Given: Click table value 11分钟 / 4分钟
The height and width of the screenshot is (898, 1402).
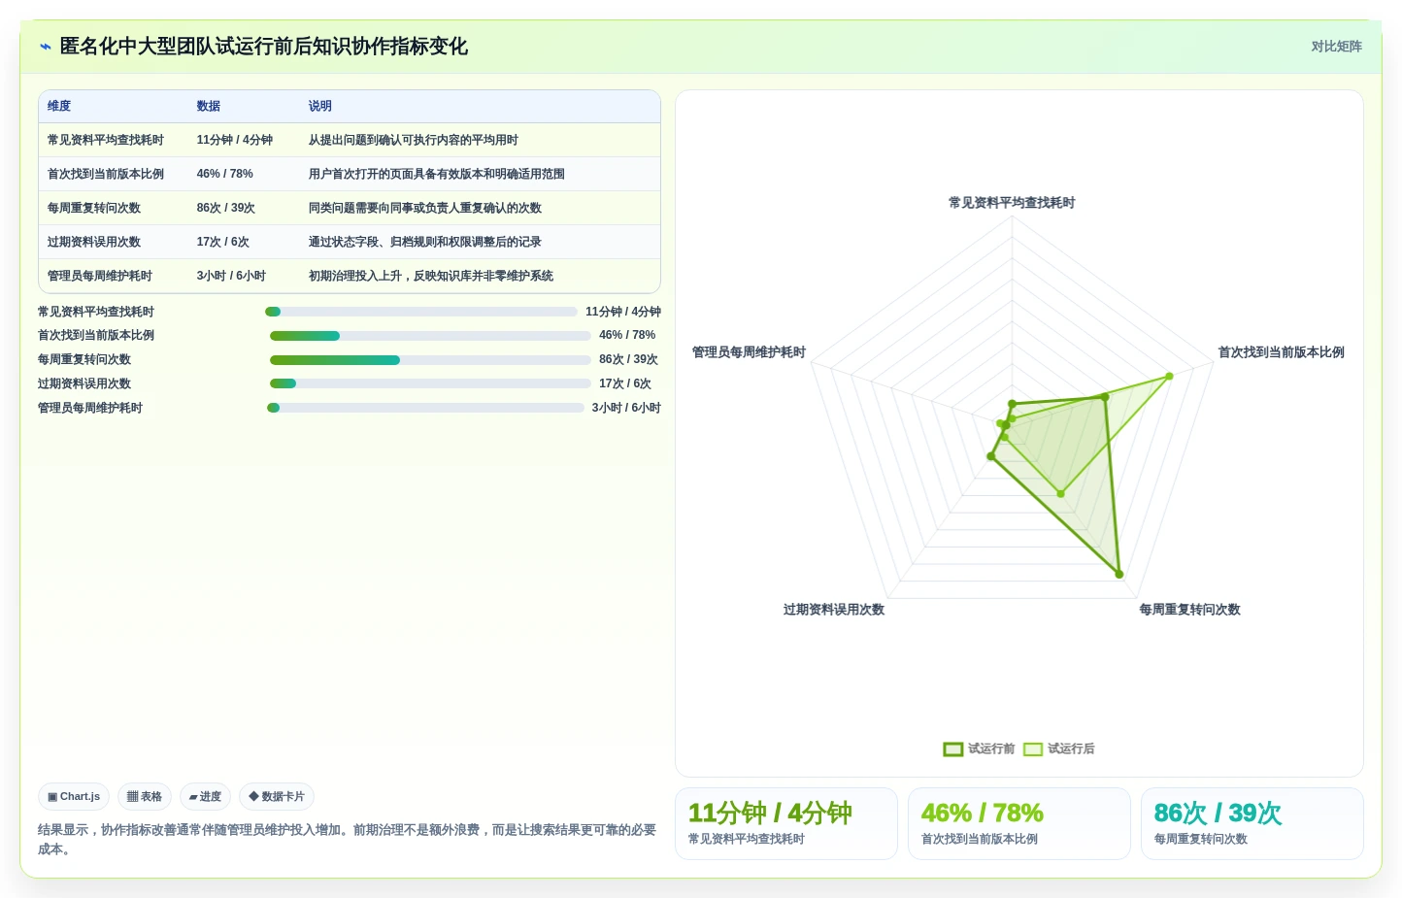Looking at the screenshot, I should click(235, 140).
